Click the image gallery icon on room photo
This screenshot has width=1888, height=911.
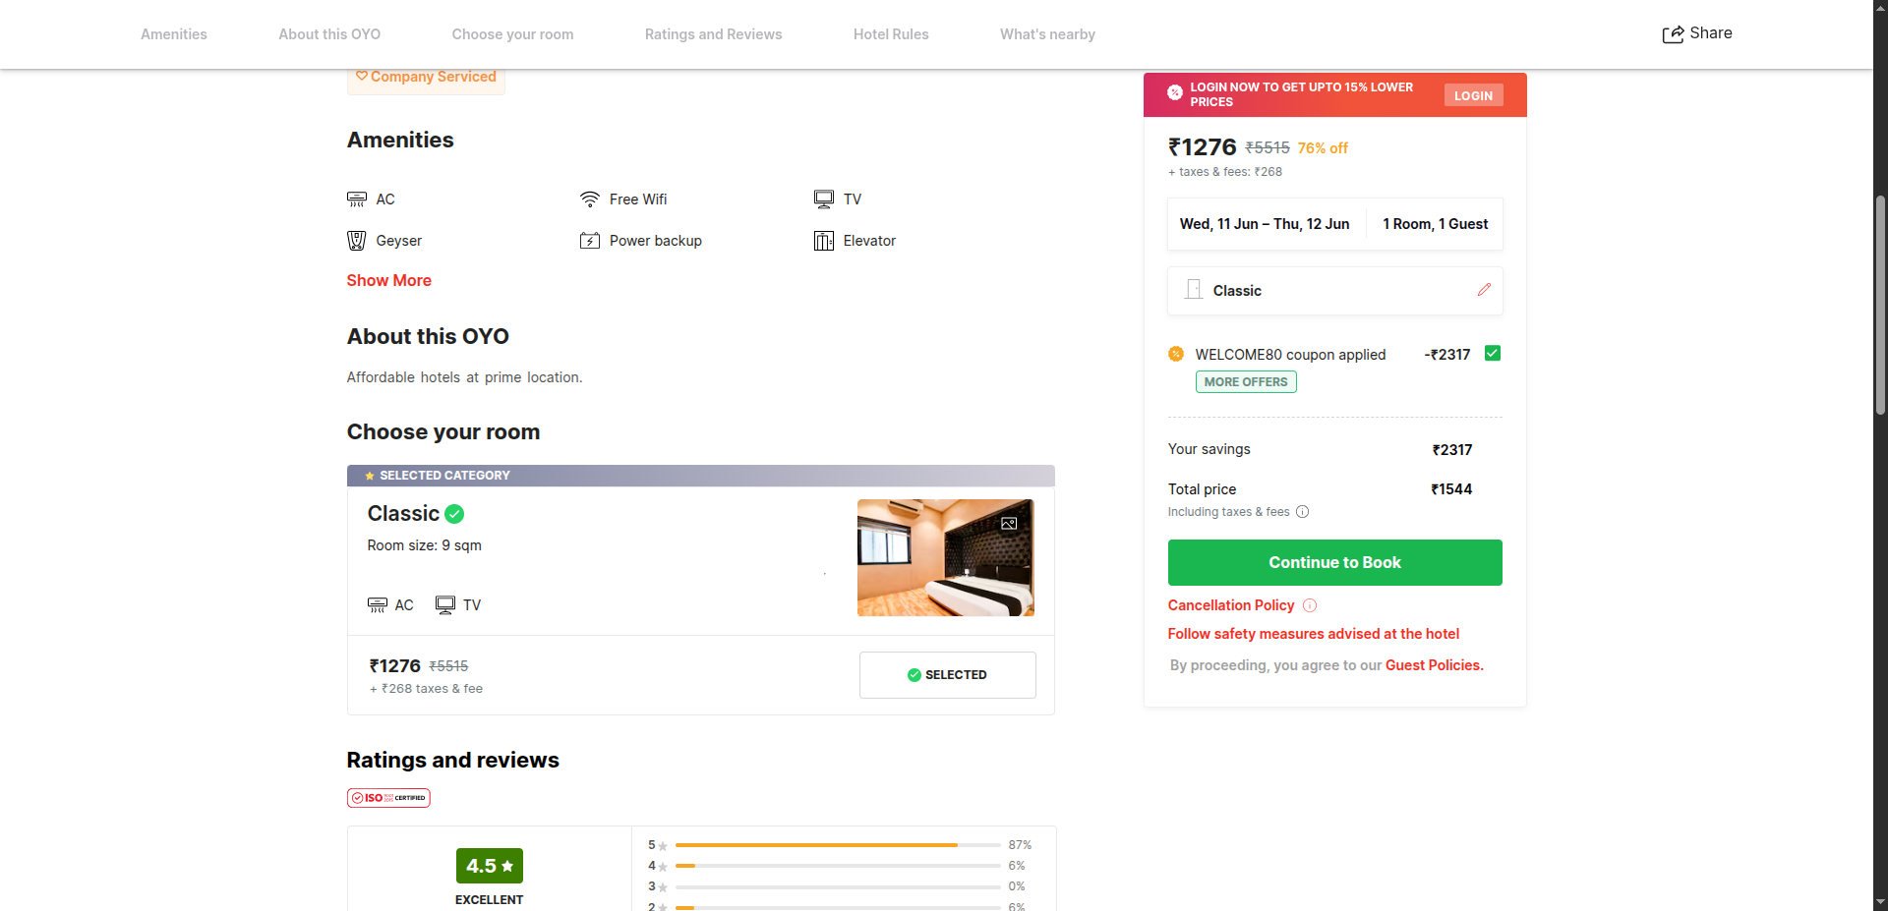pos(1009,524)
